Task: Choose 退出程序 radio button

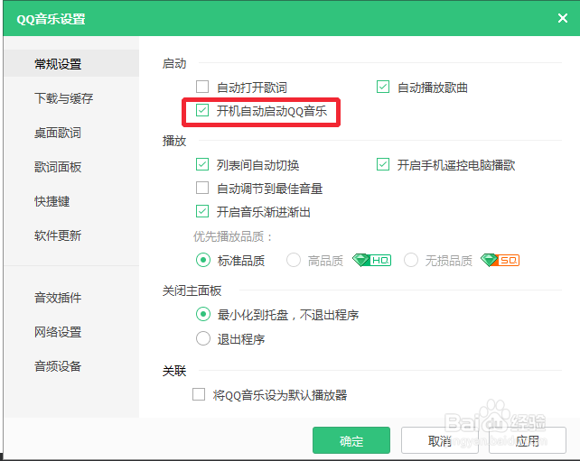Action: pos(203,338)
